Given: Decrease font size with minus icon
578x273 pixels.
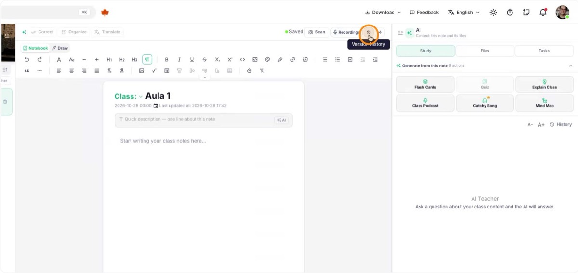Looking at the screenshot, I should pos(84,60).
